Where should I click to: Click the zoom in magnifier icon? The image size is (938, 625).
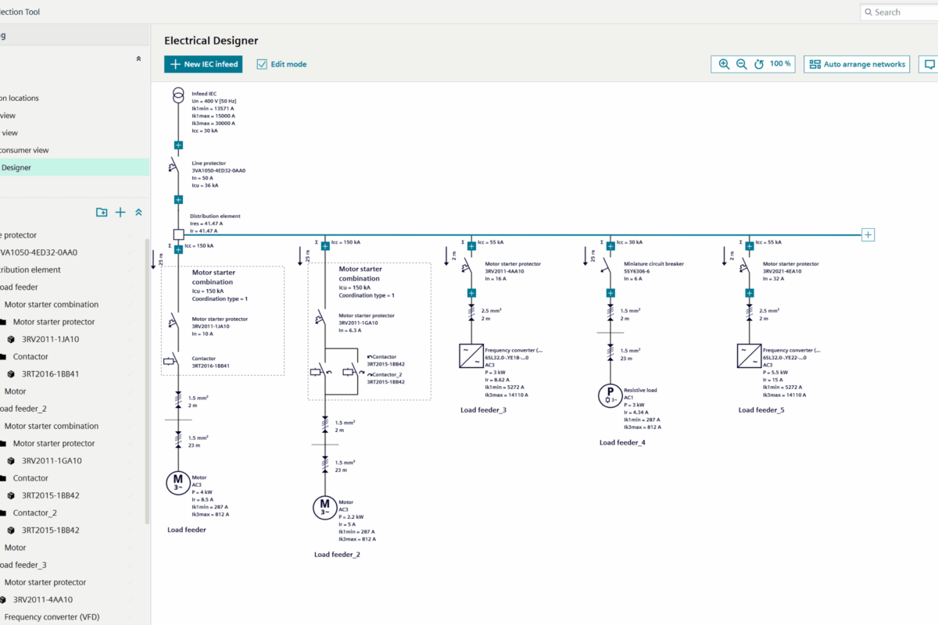[x=724, y=64]
